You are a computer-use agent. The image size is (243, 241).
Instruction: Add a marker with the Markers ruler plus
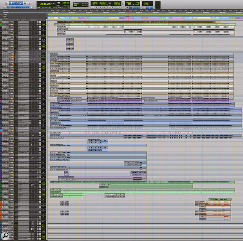47,18
